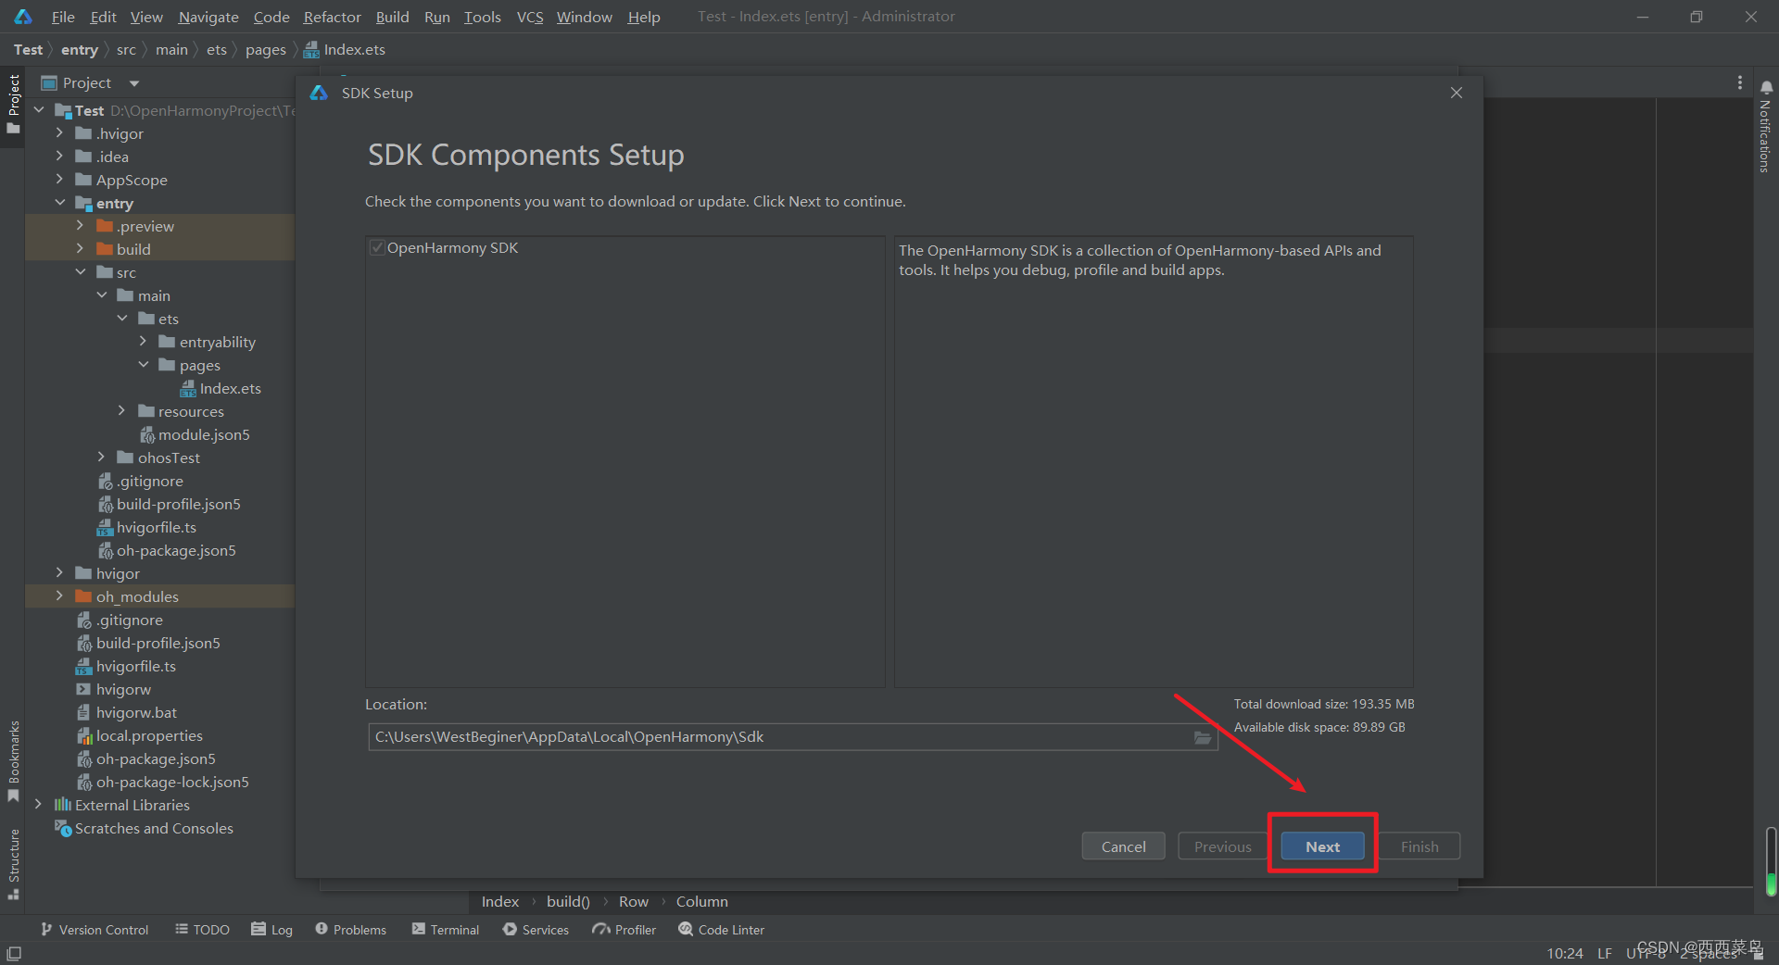Collapse the src folder
The width and height of the screenshot is (1779, 965).
click(x=80, y=272)
